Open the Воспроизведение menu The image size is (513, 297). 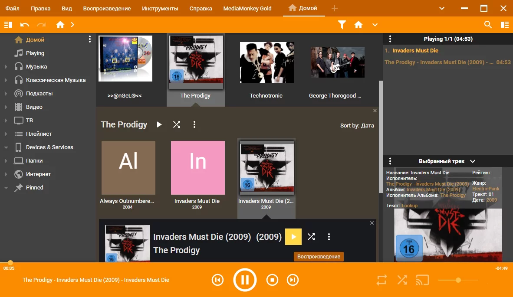pyautogui.click(x=107, y=8)
